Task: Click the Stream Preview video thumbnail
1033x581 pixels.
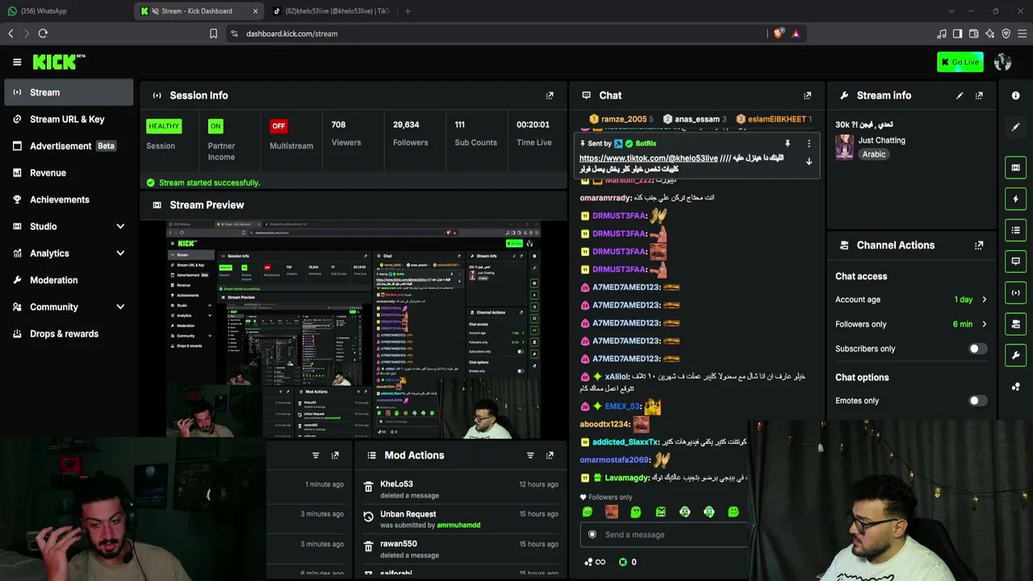Action: click(353, 329)
